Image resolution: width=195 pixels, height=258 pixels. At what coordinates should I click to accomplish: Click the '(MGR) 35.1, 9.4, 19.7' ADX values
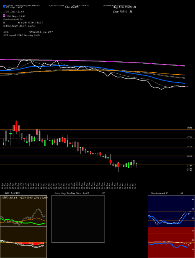pyautogui.click(x=41, y=32)
